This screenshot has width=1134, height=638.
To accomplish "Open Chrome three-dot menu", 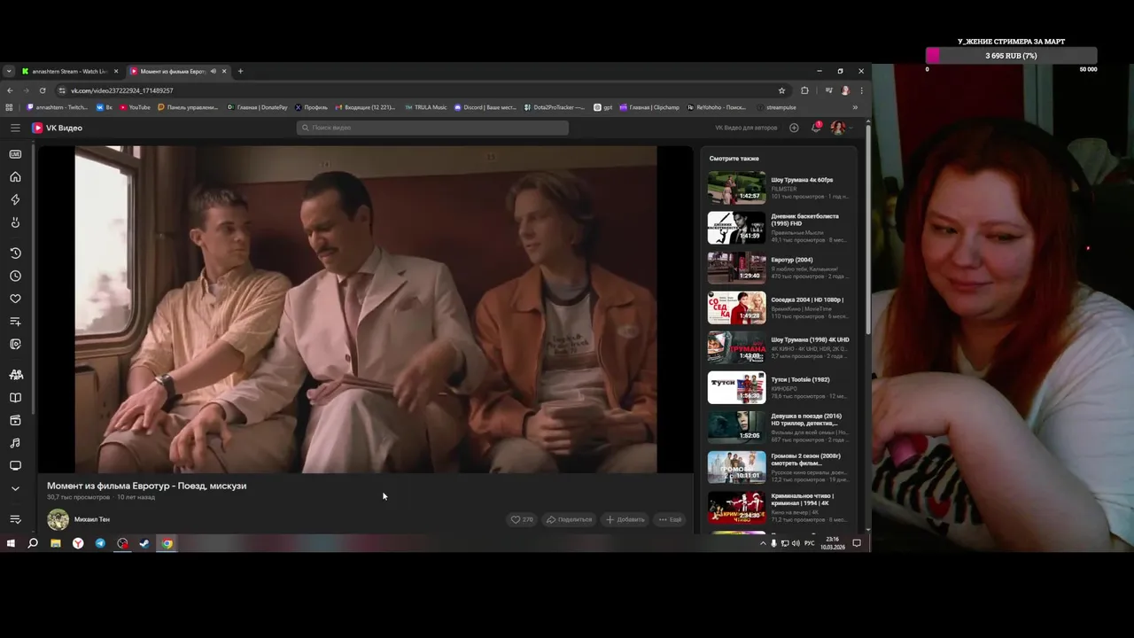I will (861, 90).
